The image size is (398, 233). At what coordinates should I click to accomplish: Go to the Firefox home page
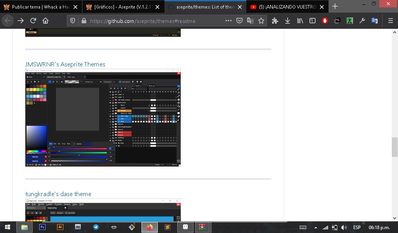point(45,21)
